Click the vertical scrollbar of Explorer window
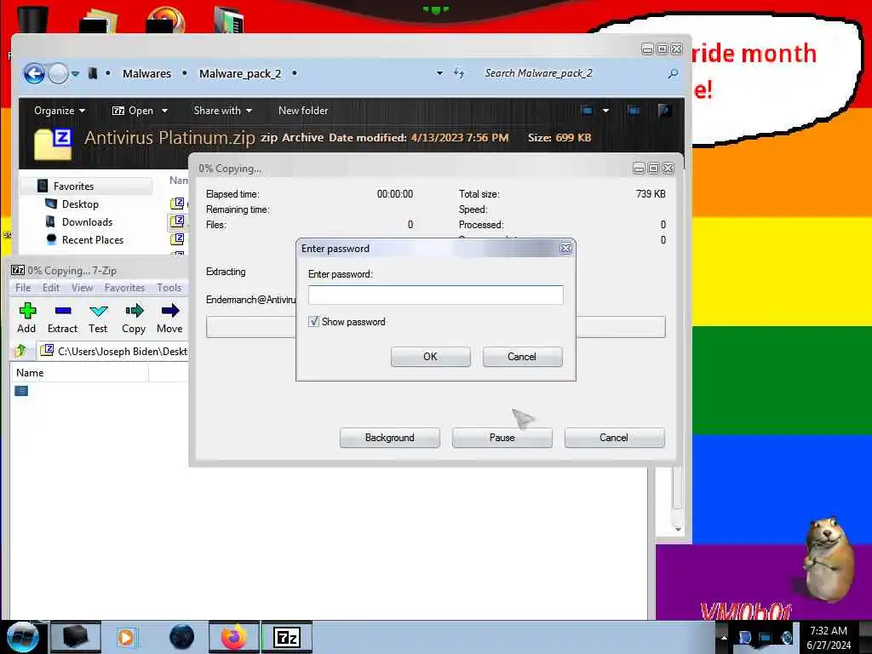 [677, 490]
